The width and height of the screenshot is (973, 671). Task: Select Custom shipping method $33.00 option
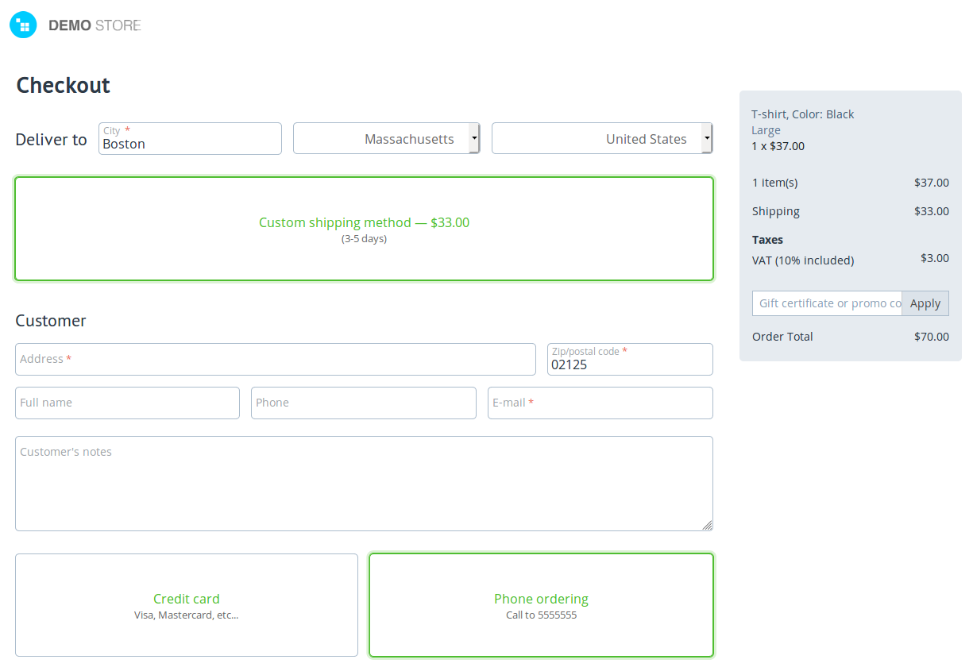tap(364, 229)
